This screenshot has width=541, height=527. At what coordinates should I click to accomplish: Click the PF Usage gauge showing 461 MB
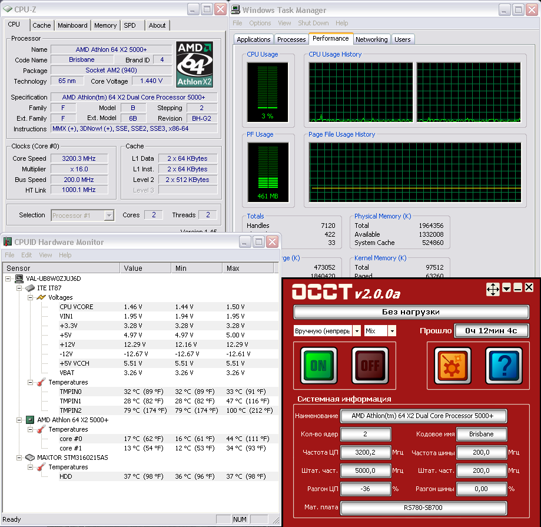click(268, 172)
